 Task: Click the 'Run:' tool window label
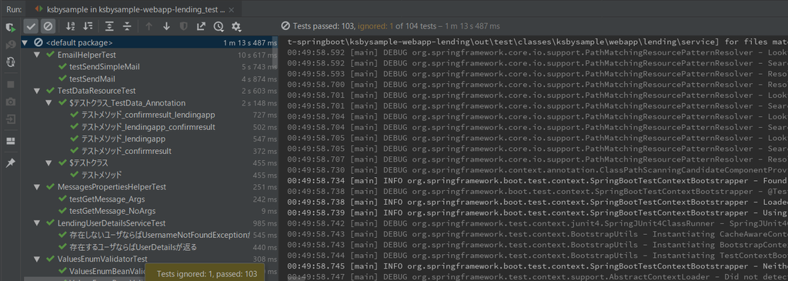pyautogui.click(x=14, y=9)
